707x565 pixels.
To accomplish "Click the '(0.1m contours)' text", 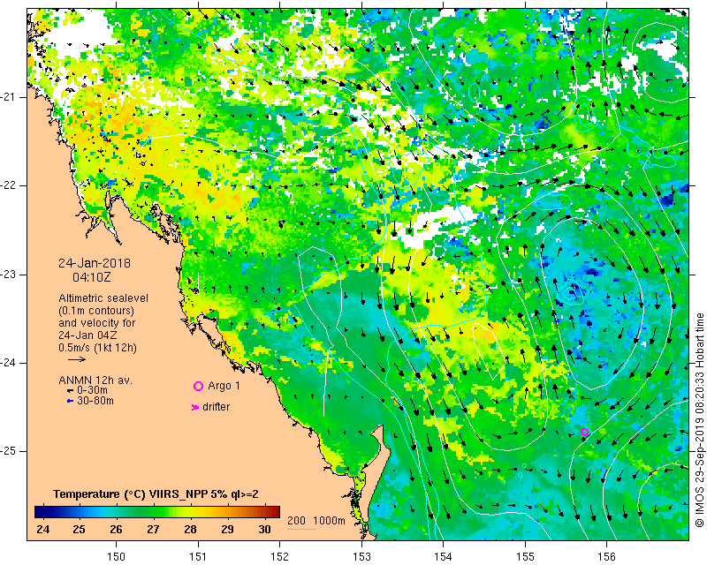I will point(96,311).
